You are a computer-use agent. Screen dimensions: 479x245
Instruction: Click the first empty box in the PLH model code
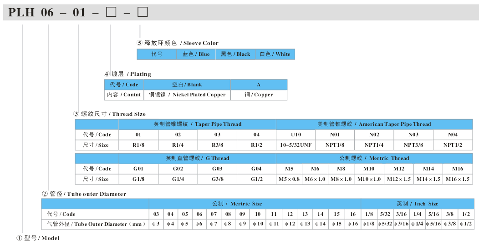point(111,12)
